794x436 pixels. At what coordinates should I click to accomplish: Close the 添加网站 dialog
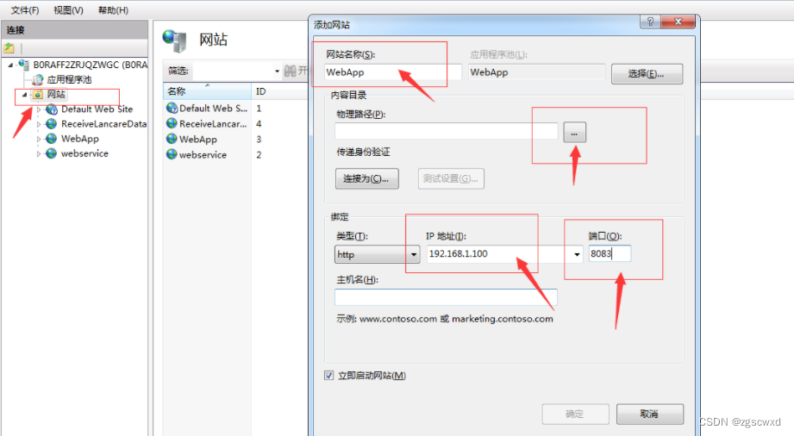tap(678, 22)
